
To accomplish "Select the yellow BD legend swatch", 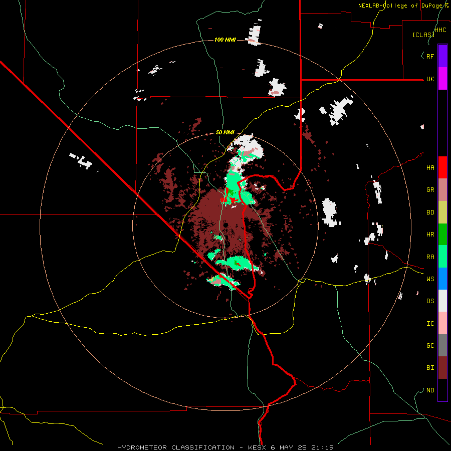I will coord(442,212).
